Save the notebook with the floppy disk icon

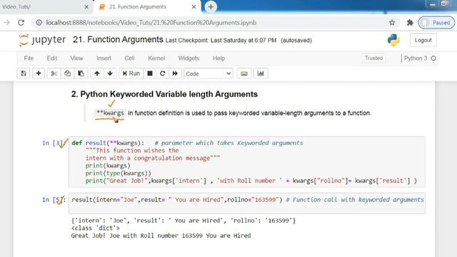point(24,74)
